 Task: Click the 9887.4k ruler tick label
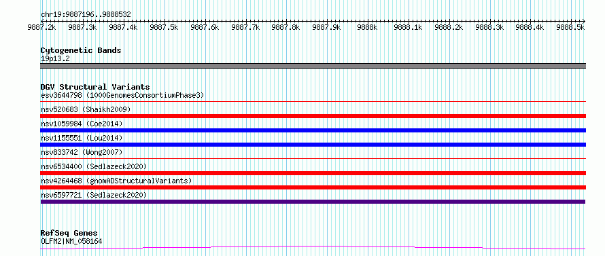[124, 27]
